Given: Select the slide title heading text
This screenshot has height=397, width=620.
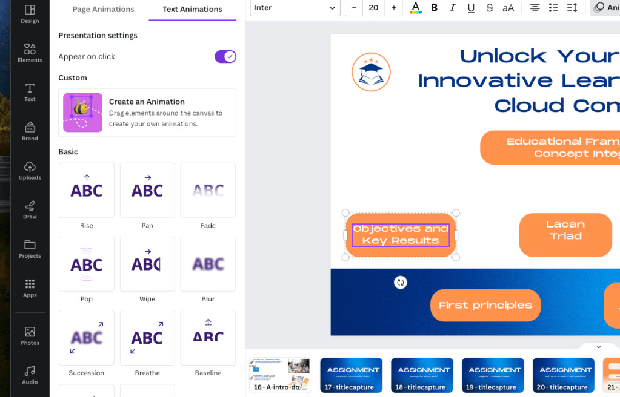Looking at the screenshot, I should [519, 81].
